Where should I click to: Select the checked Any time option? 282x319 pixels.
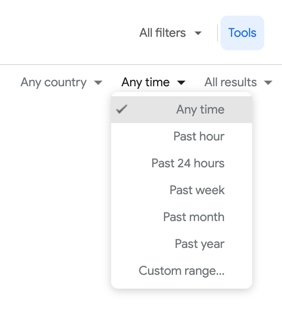point(182,110)
